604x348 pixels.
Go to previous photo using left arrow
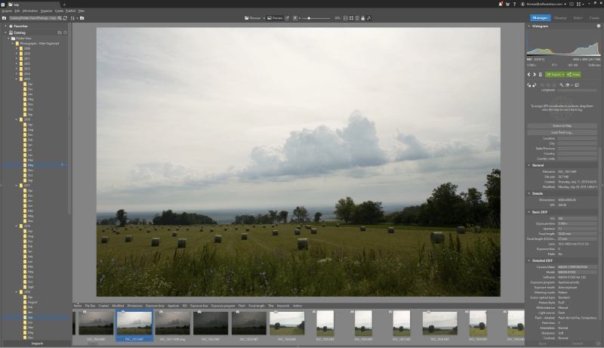pos(528,75)
